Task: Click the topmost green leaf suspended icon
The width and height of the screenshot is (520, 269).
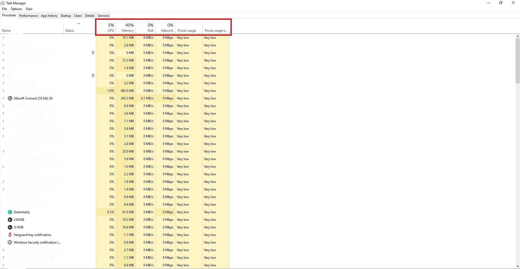Action: (93, 53)
